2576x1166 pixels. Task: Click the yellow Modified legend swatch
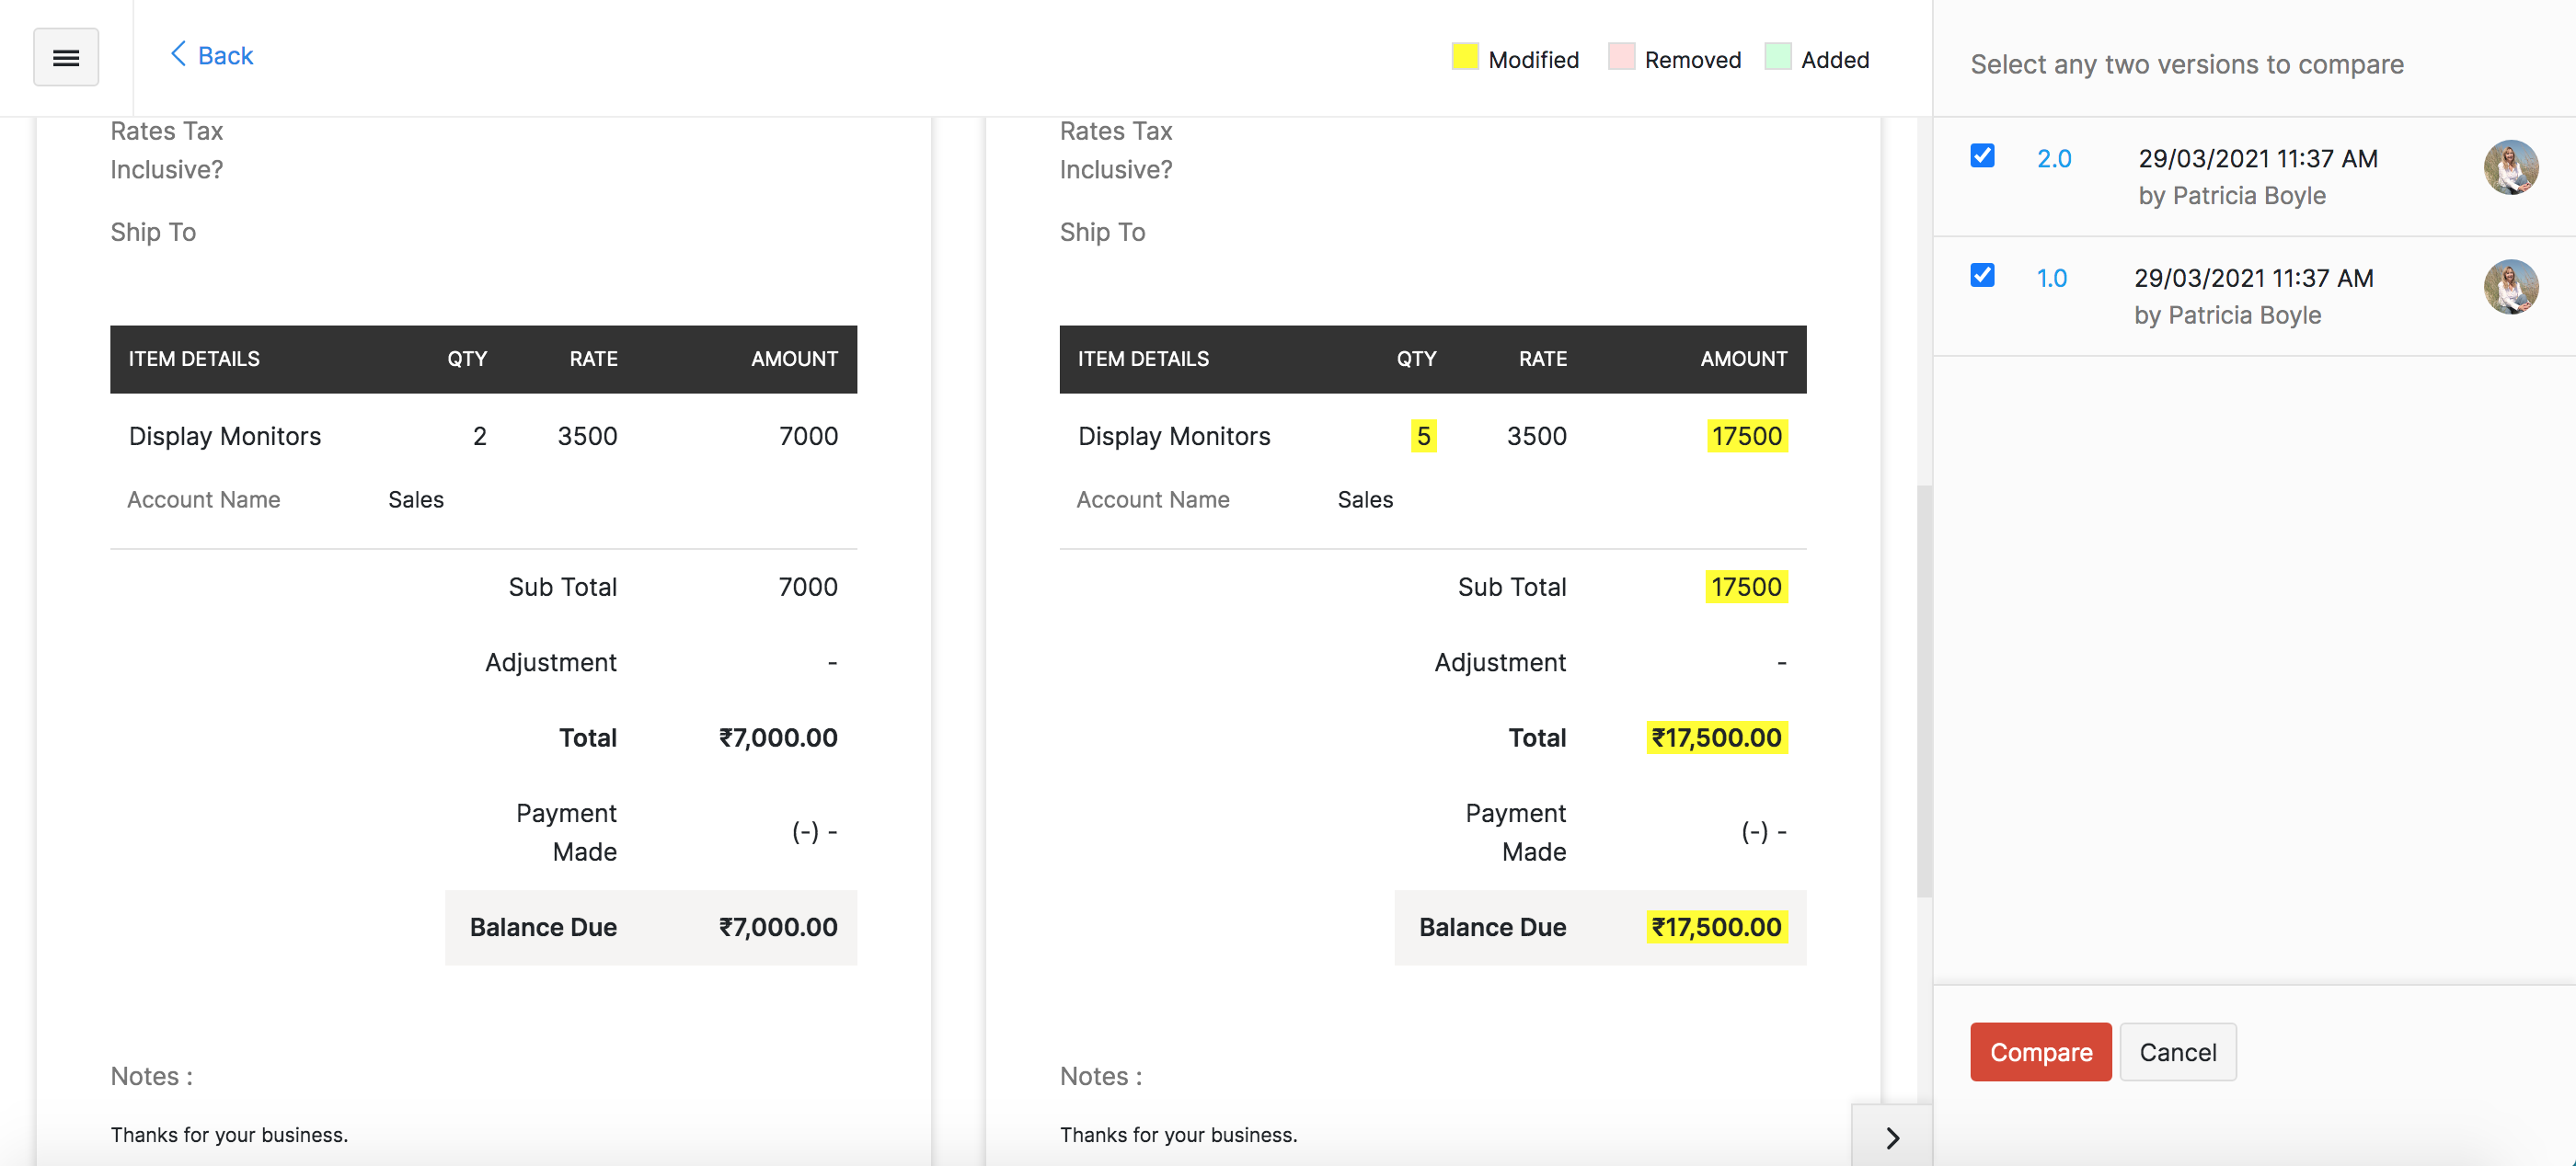pos(1464,57)
